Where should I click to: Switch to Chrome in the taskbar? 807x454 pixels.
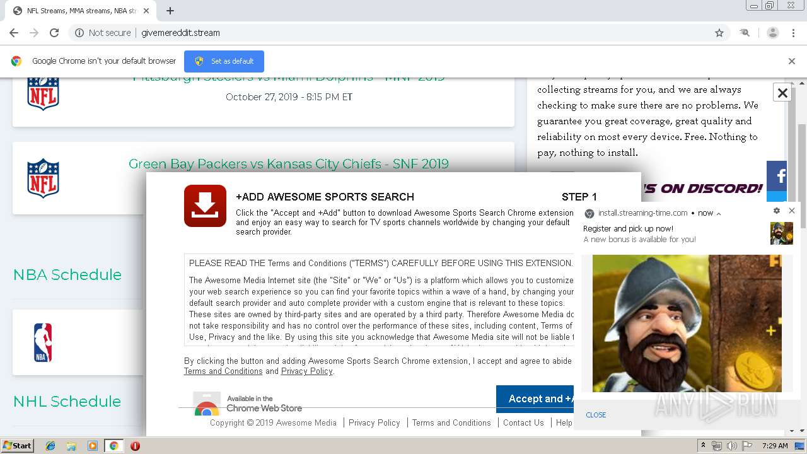(113, 446)
